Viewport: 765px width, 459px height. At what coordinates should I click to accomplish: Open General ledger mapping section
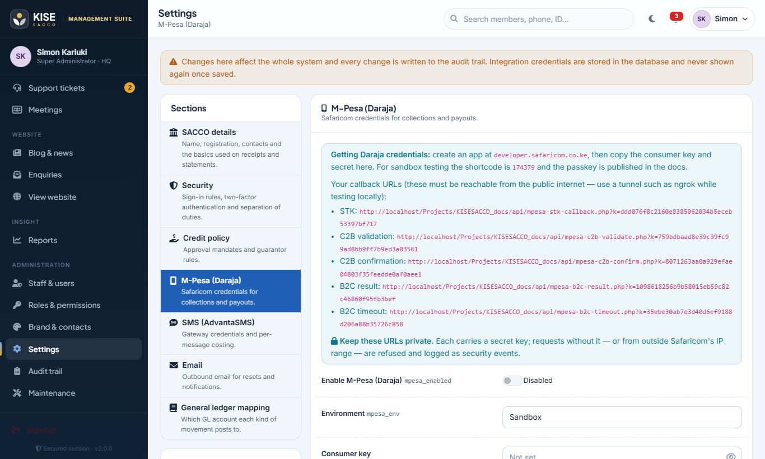click(231, 418)
